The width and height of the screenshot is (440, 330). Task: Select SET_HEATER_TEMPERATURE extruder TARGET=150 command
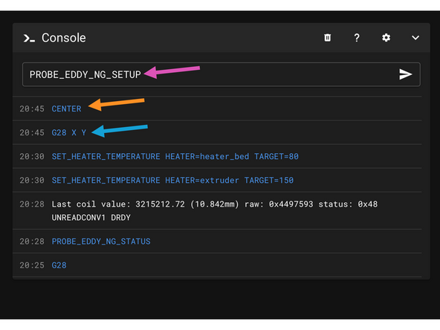click(172, 181)
